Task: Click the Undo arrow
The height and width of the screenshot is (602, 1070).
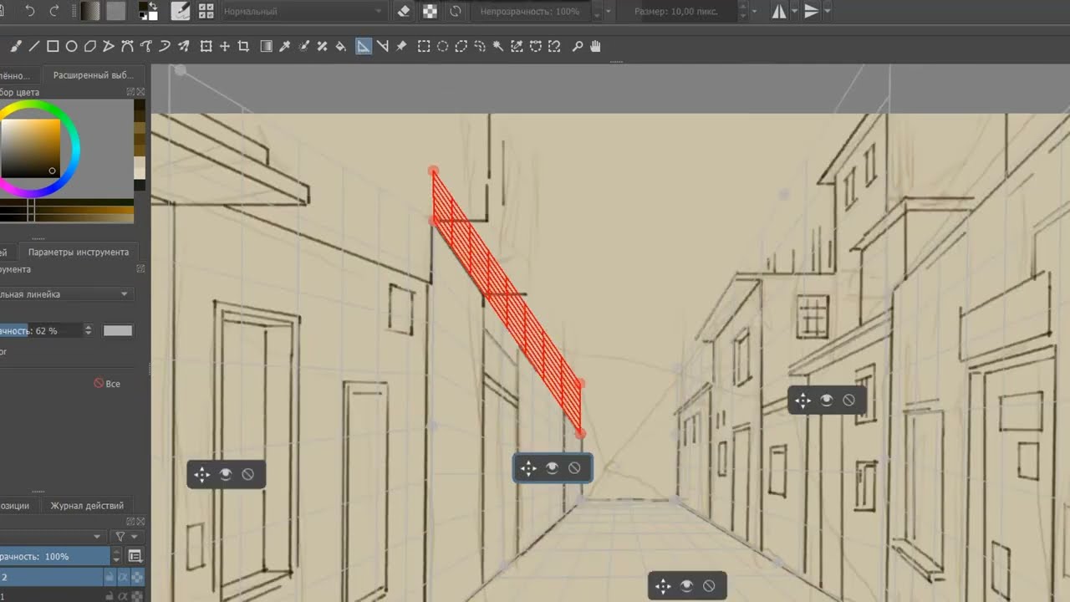Action: coord(30,11)
